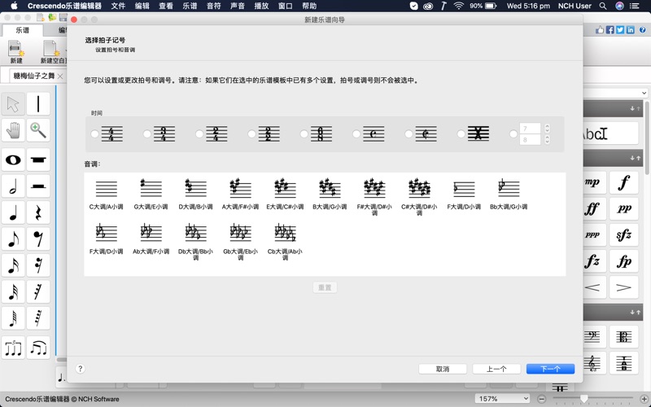
Task: Choose the G大调/E小调 key signature
Action: (x=151, y=194)
